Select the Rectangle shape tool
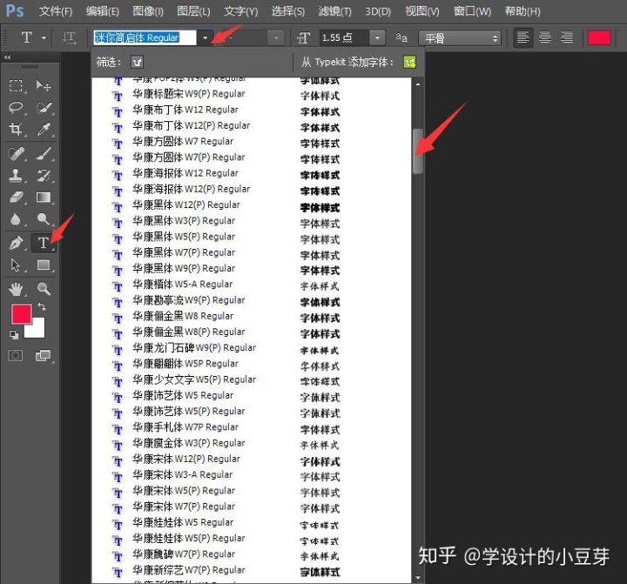 tap(44, 265)
